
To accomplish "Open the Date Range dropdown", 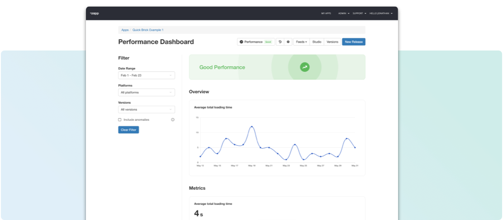I will [x=146, y=76].
